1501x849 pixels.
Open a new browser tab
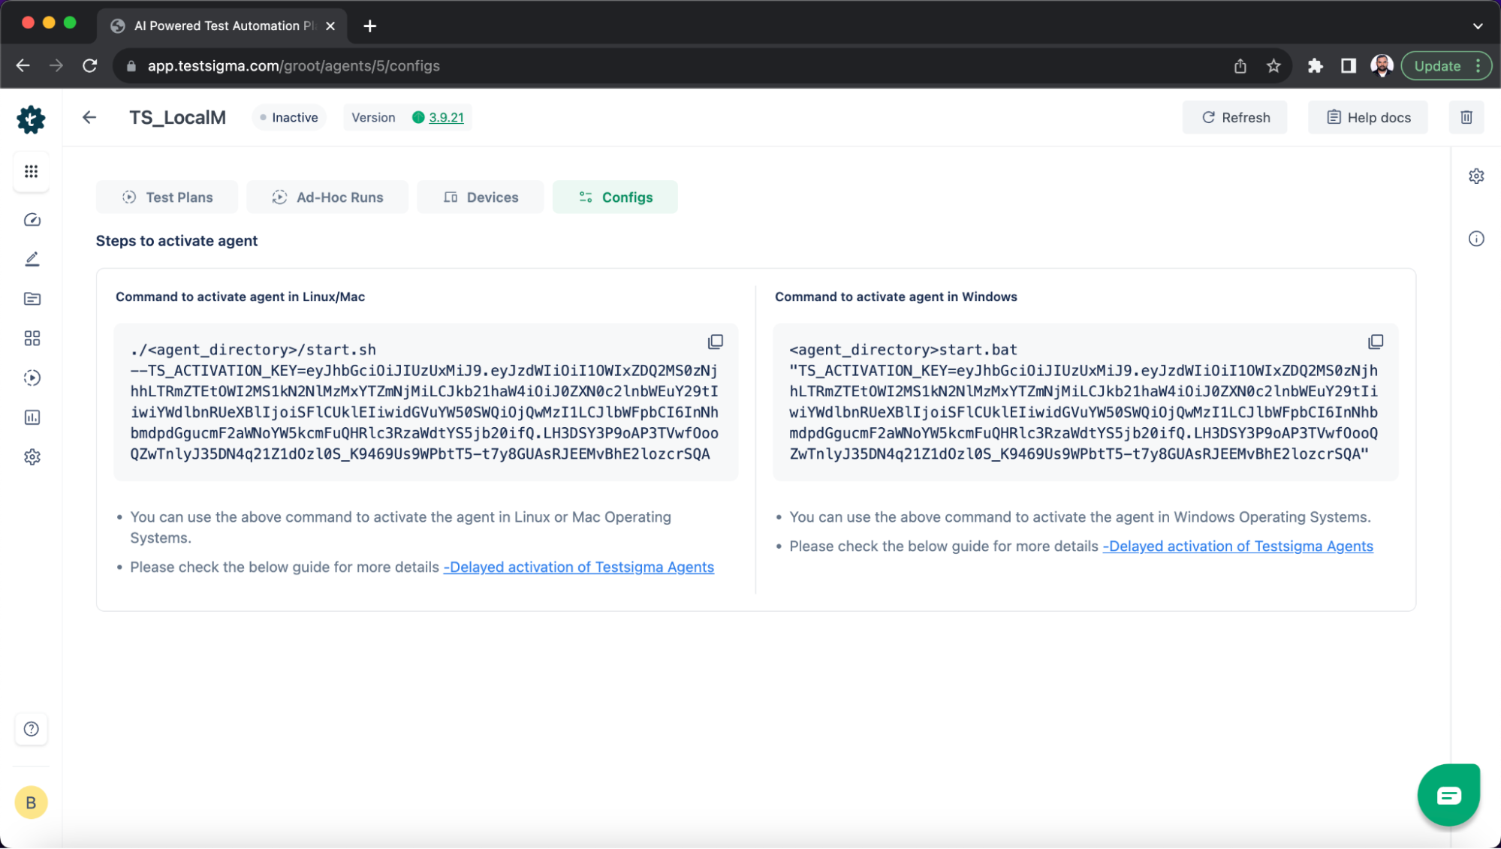coord(369,26)
